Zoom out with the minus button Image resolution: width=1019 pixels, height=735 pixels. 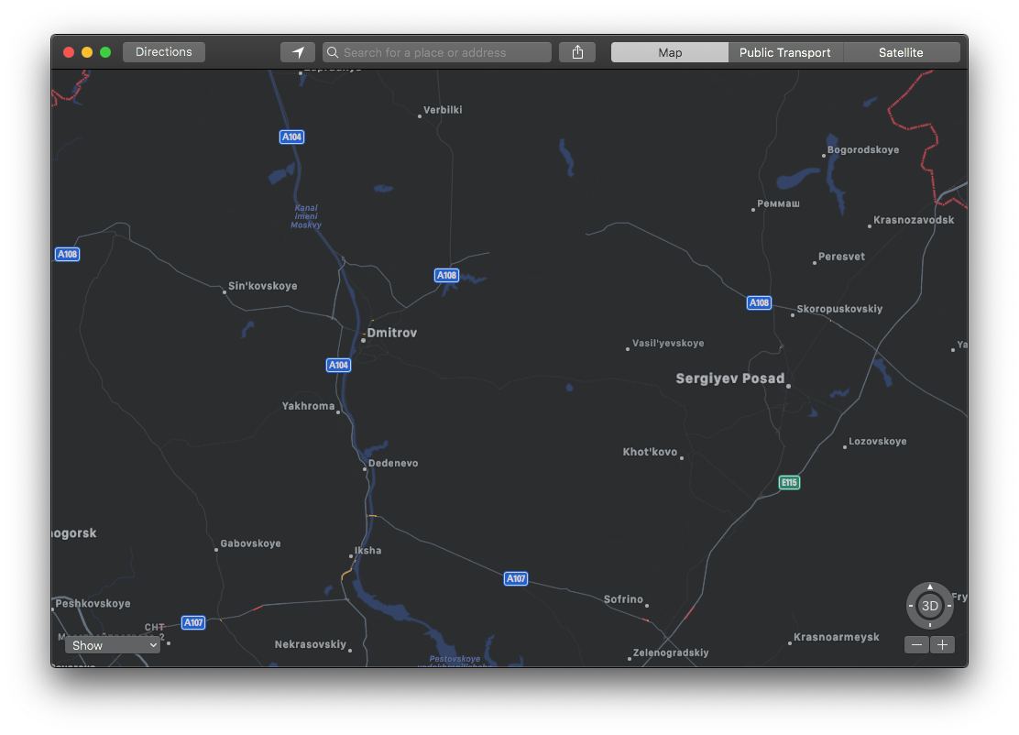coord(916,644)
